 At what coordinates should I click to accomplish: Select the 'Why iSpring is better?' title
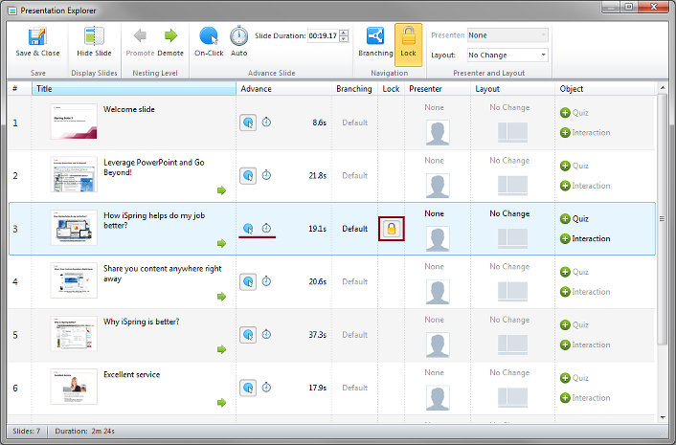(142, 322)
